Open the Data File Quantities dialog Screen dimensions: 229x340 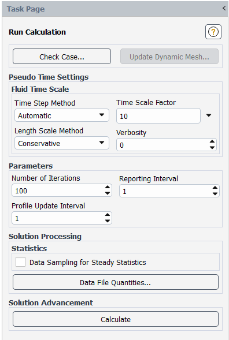coord(116,282)
